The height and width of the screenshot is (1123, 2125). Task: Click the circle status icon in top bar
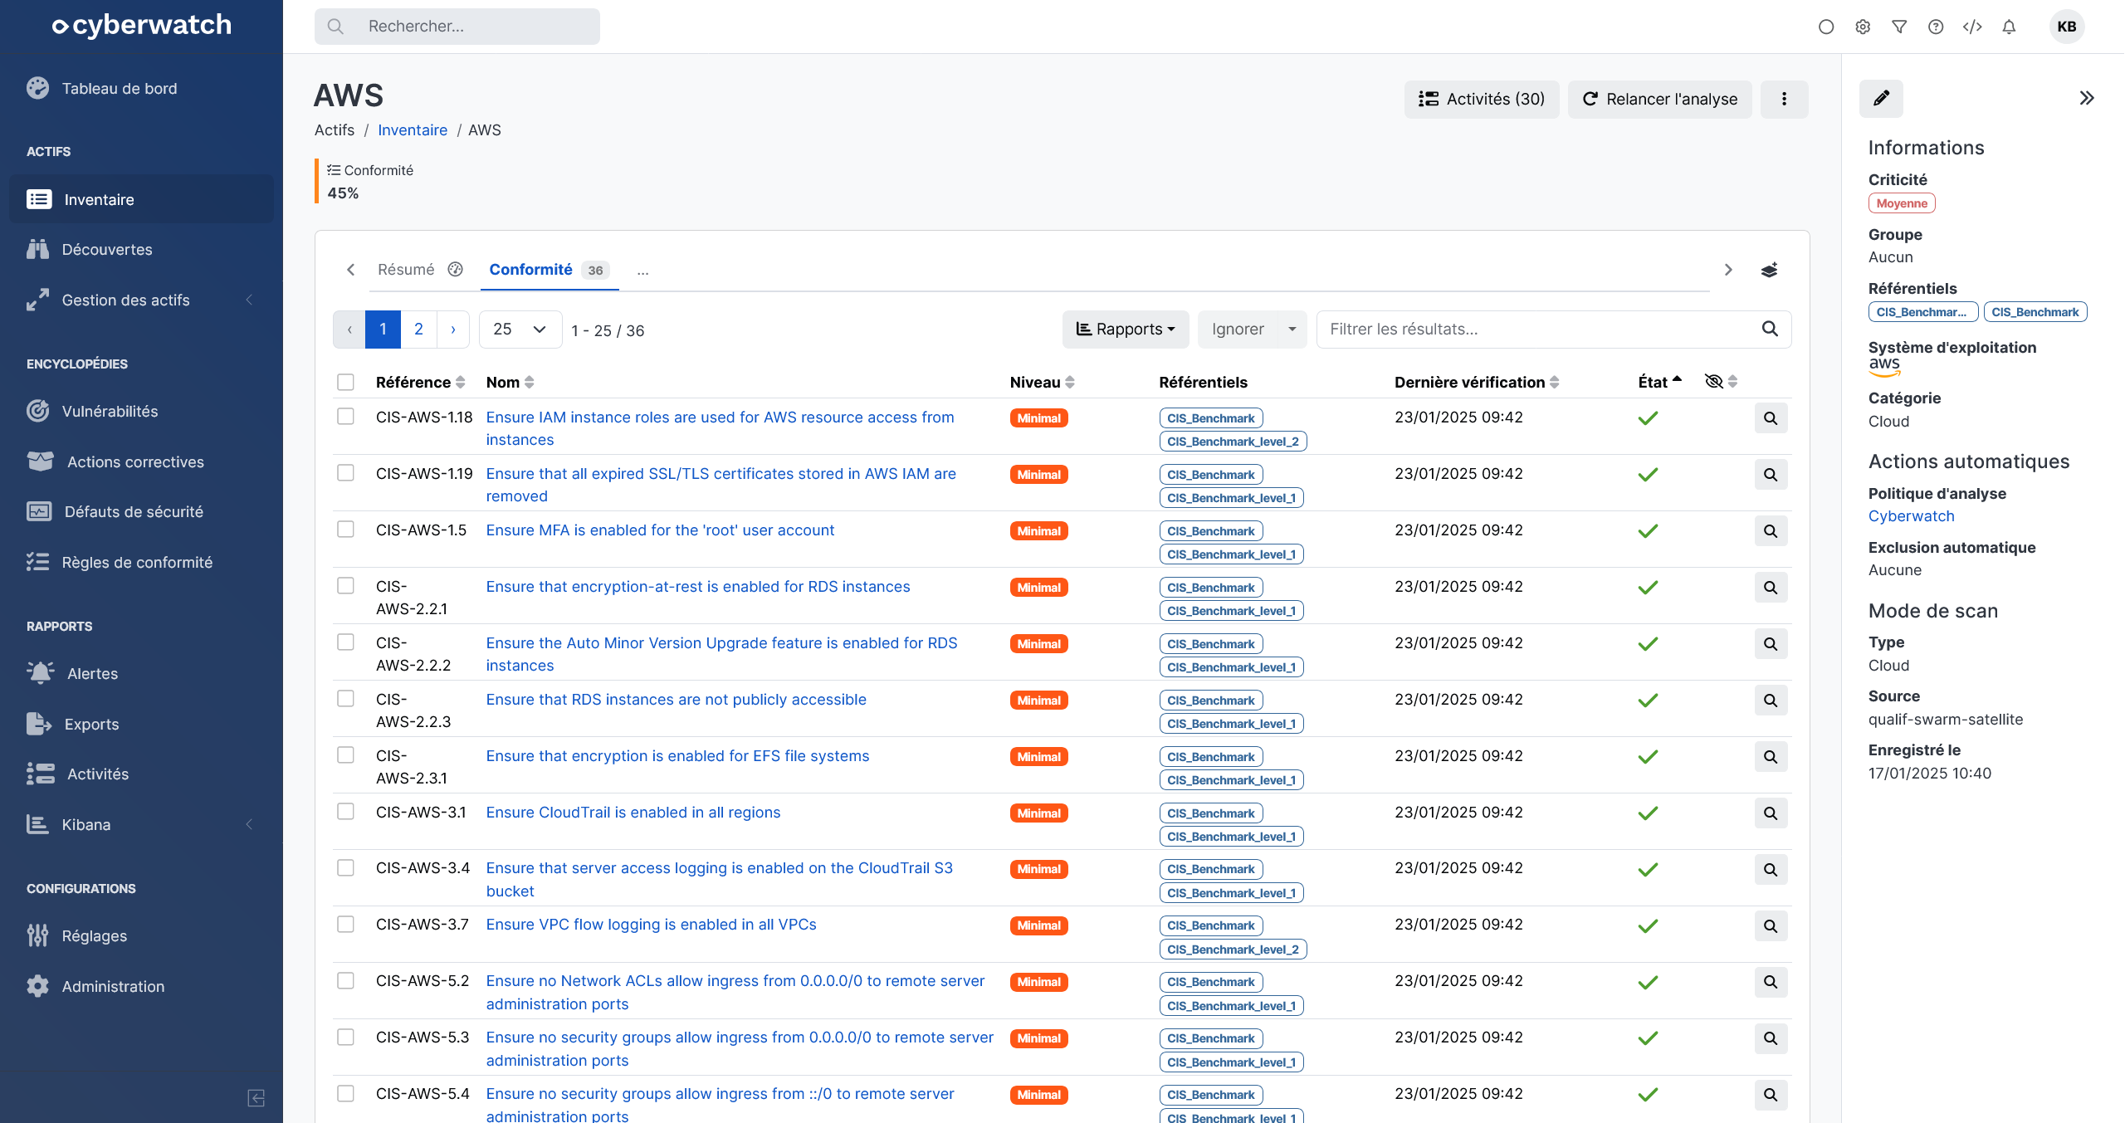coord(1826,27)
